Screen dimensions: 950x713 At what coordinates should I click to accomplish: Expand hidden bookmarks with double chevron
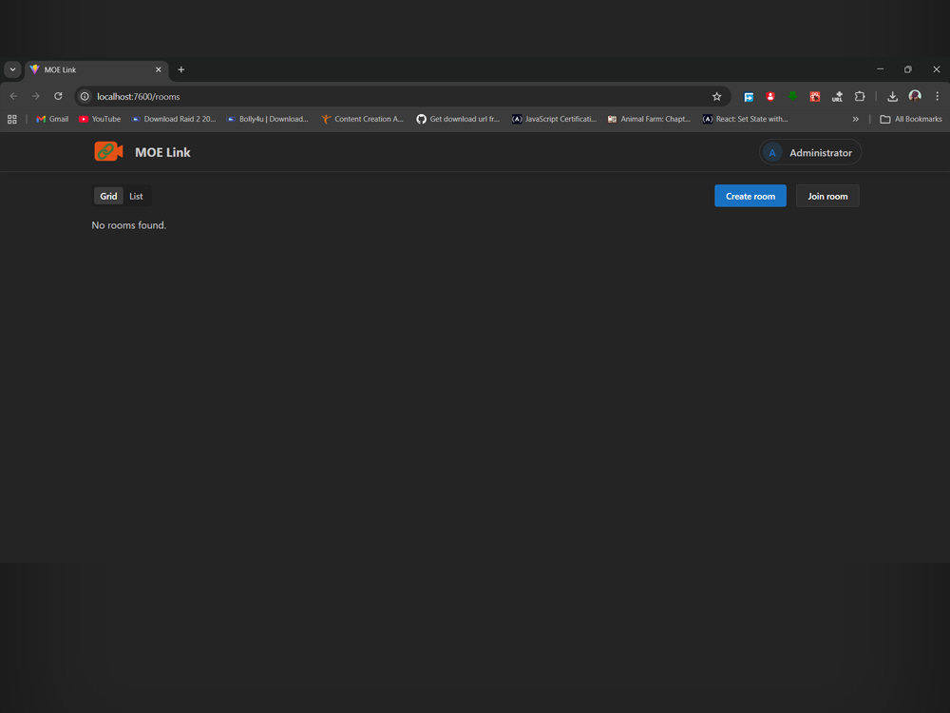pos(856,120)
